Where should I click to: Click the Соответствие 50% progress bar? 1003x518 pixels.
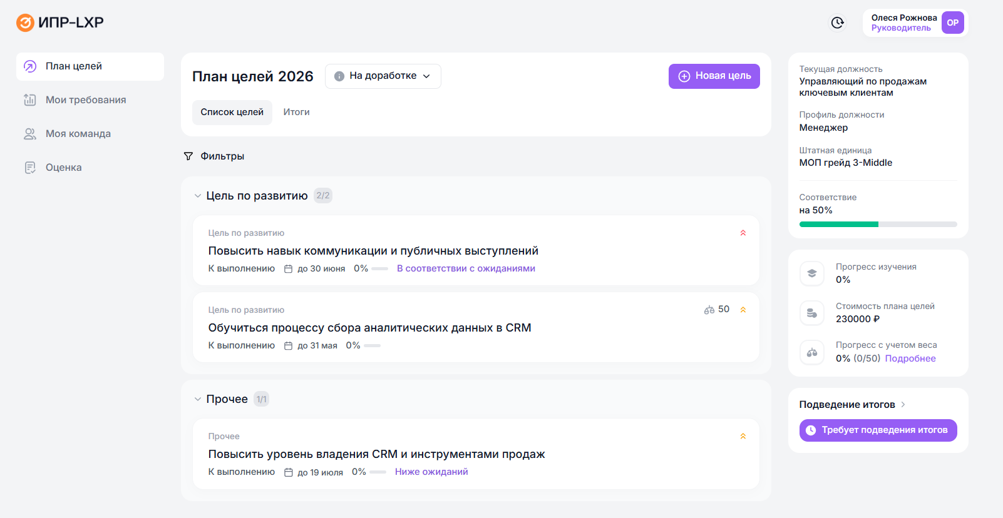pyautogui.click(x=878, y=224)
